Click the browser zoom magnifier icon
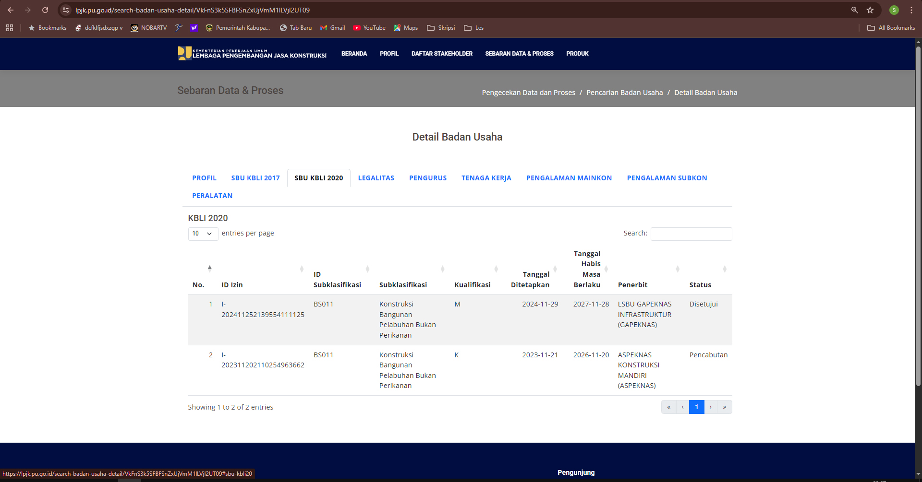Screen dimensions: 922x482 [854, 10]
